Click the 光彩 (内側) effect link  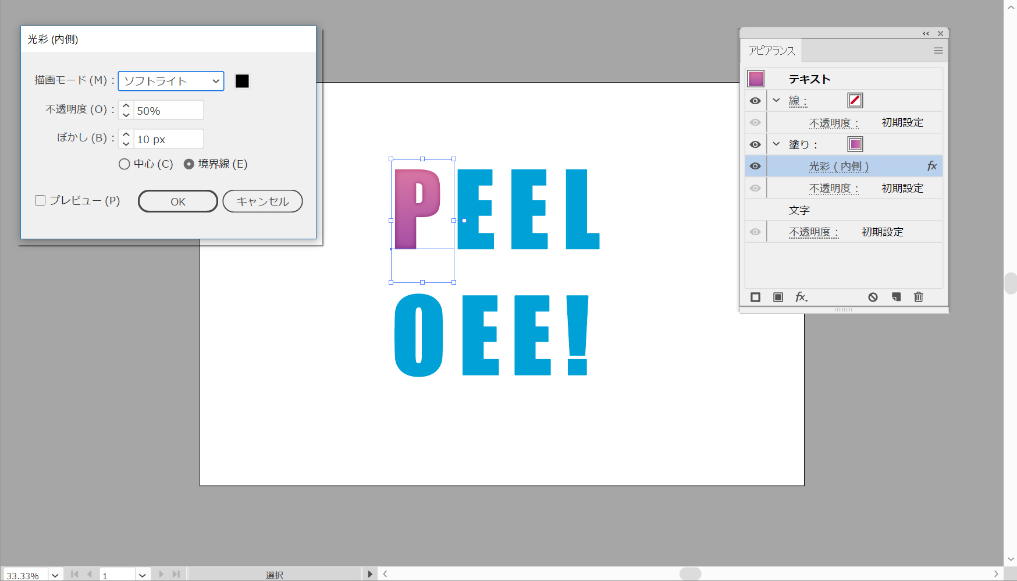[x=838, y=166]
